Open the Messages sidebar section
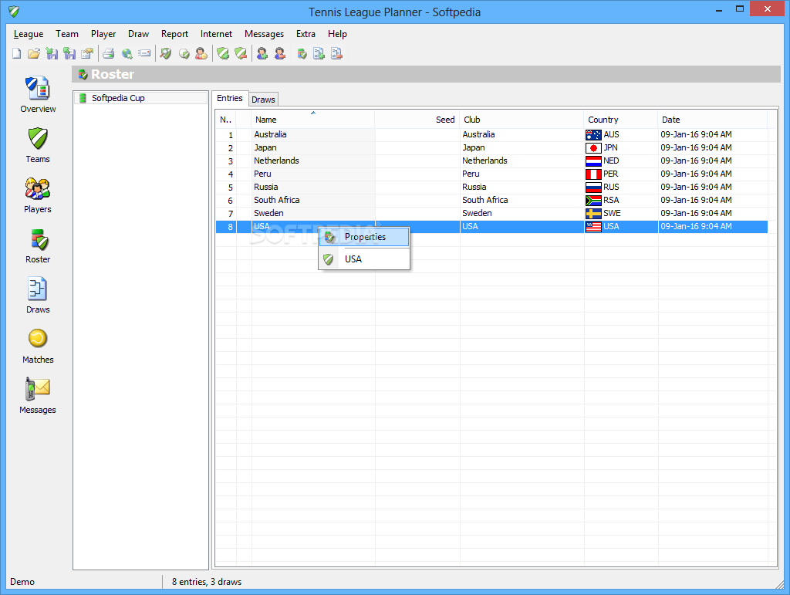The height and width of the screenshot is (595, 790). [x=38, y=396]
